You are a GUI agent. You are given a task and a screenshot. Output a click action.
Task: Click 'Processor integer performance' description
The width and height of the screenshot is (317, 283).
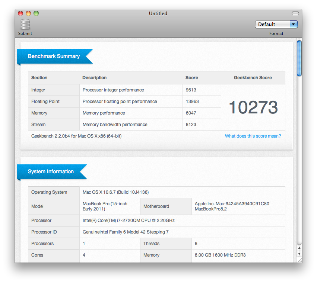[113, 90]
